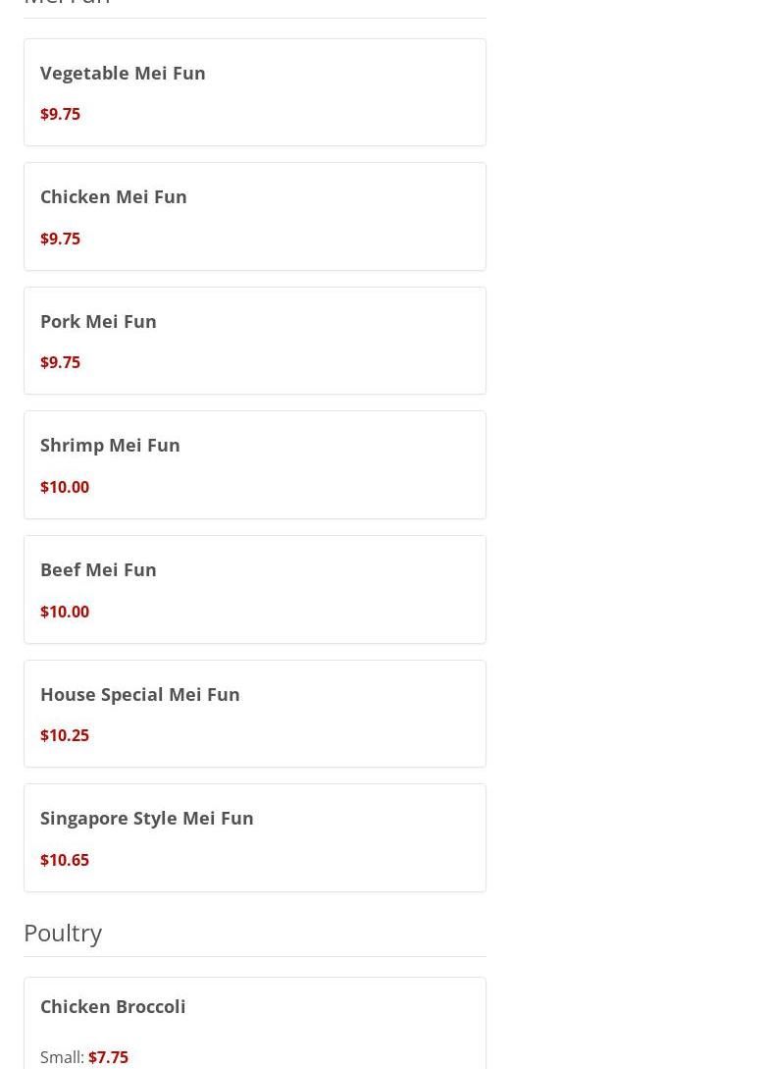The height and width of the screenshot is (1069, 770).
Task: Select House Special Mei Fun
Action: pyautogui.click(x=140, y=694)
